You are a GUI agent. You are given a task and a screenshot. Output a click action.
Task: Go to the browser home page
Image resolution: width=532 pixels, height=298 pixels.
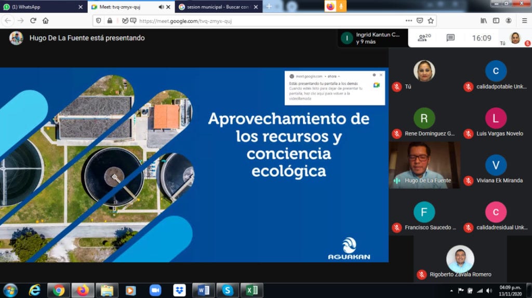coord(46,21)
